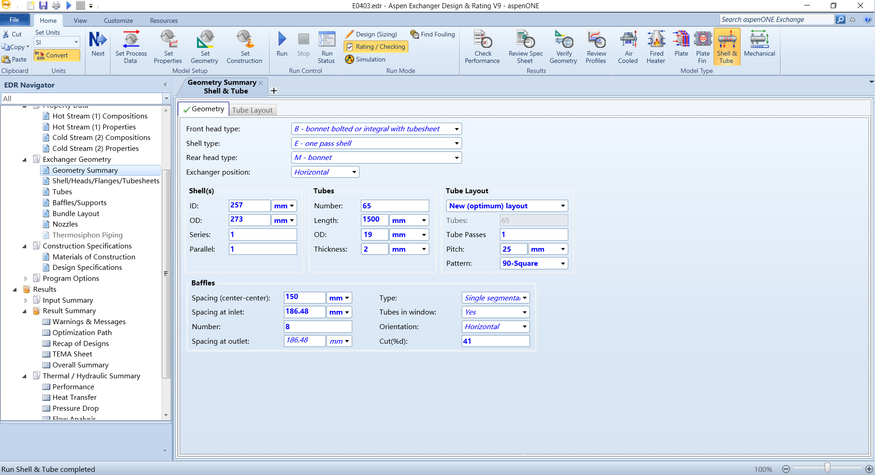Switch model type to Plate Fin
The image size is (875, 475).
[703, 47]
